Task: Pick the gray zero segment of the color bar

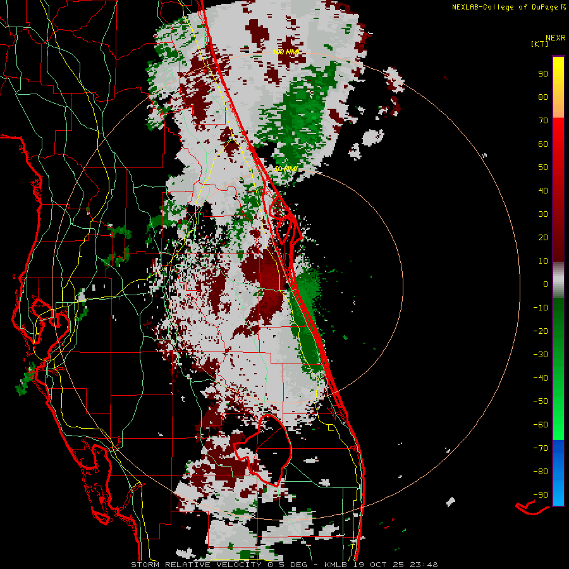Action: click(558, 280)
